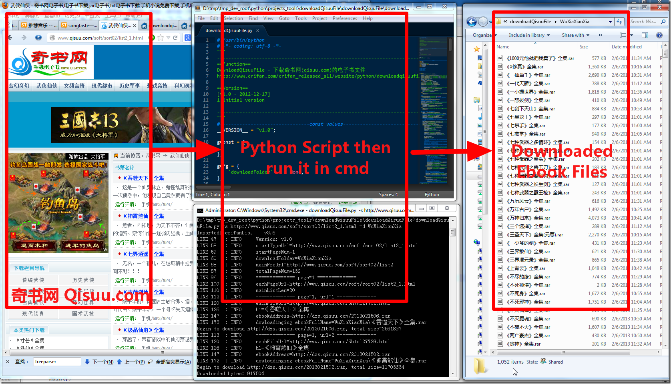Go to the 历史军事 category
671x384 pixels.
click(129, 86)
